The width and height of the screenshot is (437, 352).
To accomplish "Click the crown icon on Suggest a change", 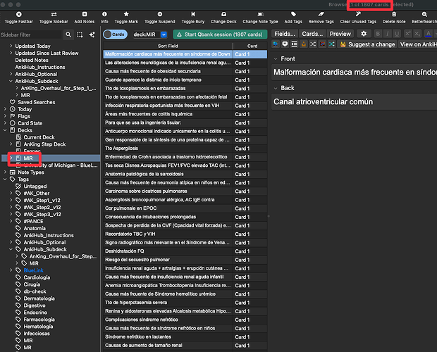I will tap(343, 44).
